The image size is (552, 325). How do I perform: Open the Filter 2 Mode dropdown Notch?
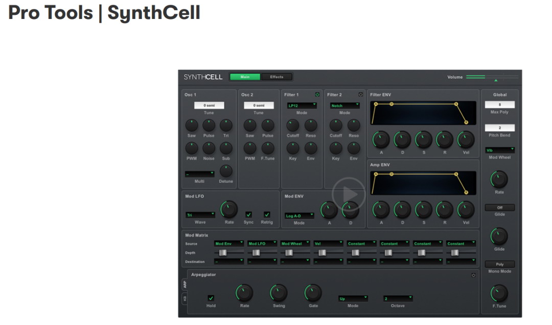pos(344,105)
